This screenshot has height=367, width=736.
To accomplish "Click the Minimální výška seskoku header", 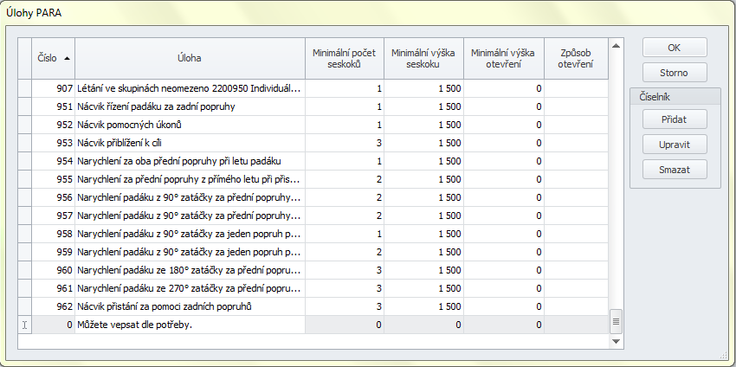I will click(x=423, y=58).
